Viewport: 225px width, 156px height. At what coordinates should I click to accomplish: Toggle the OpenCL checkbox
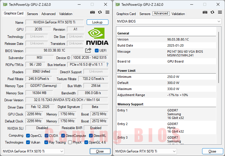pyautogui.click(x=28, y=135)
